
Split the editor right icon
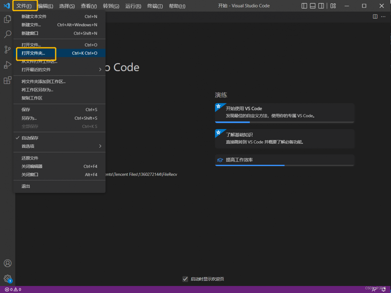point(375,17)
